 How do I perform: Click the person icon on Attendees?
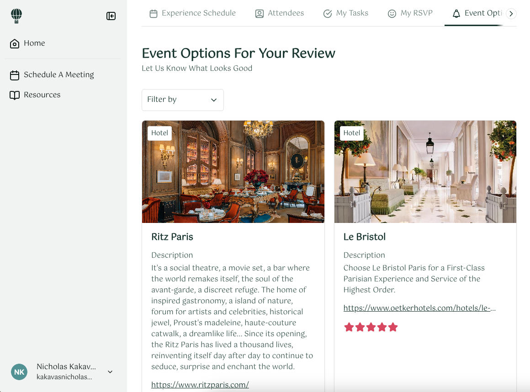[259, 13]
